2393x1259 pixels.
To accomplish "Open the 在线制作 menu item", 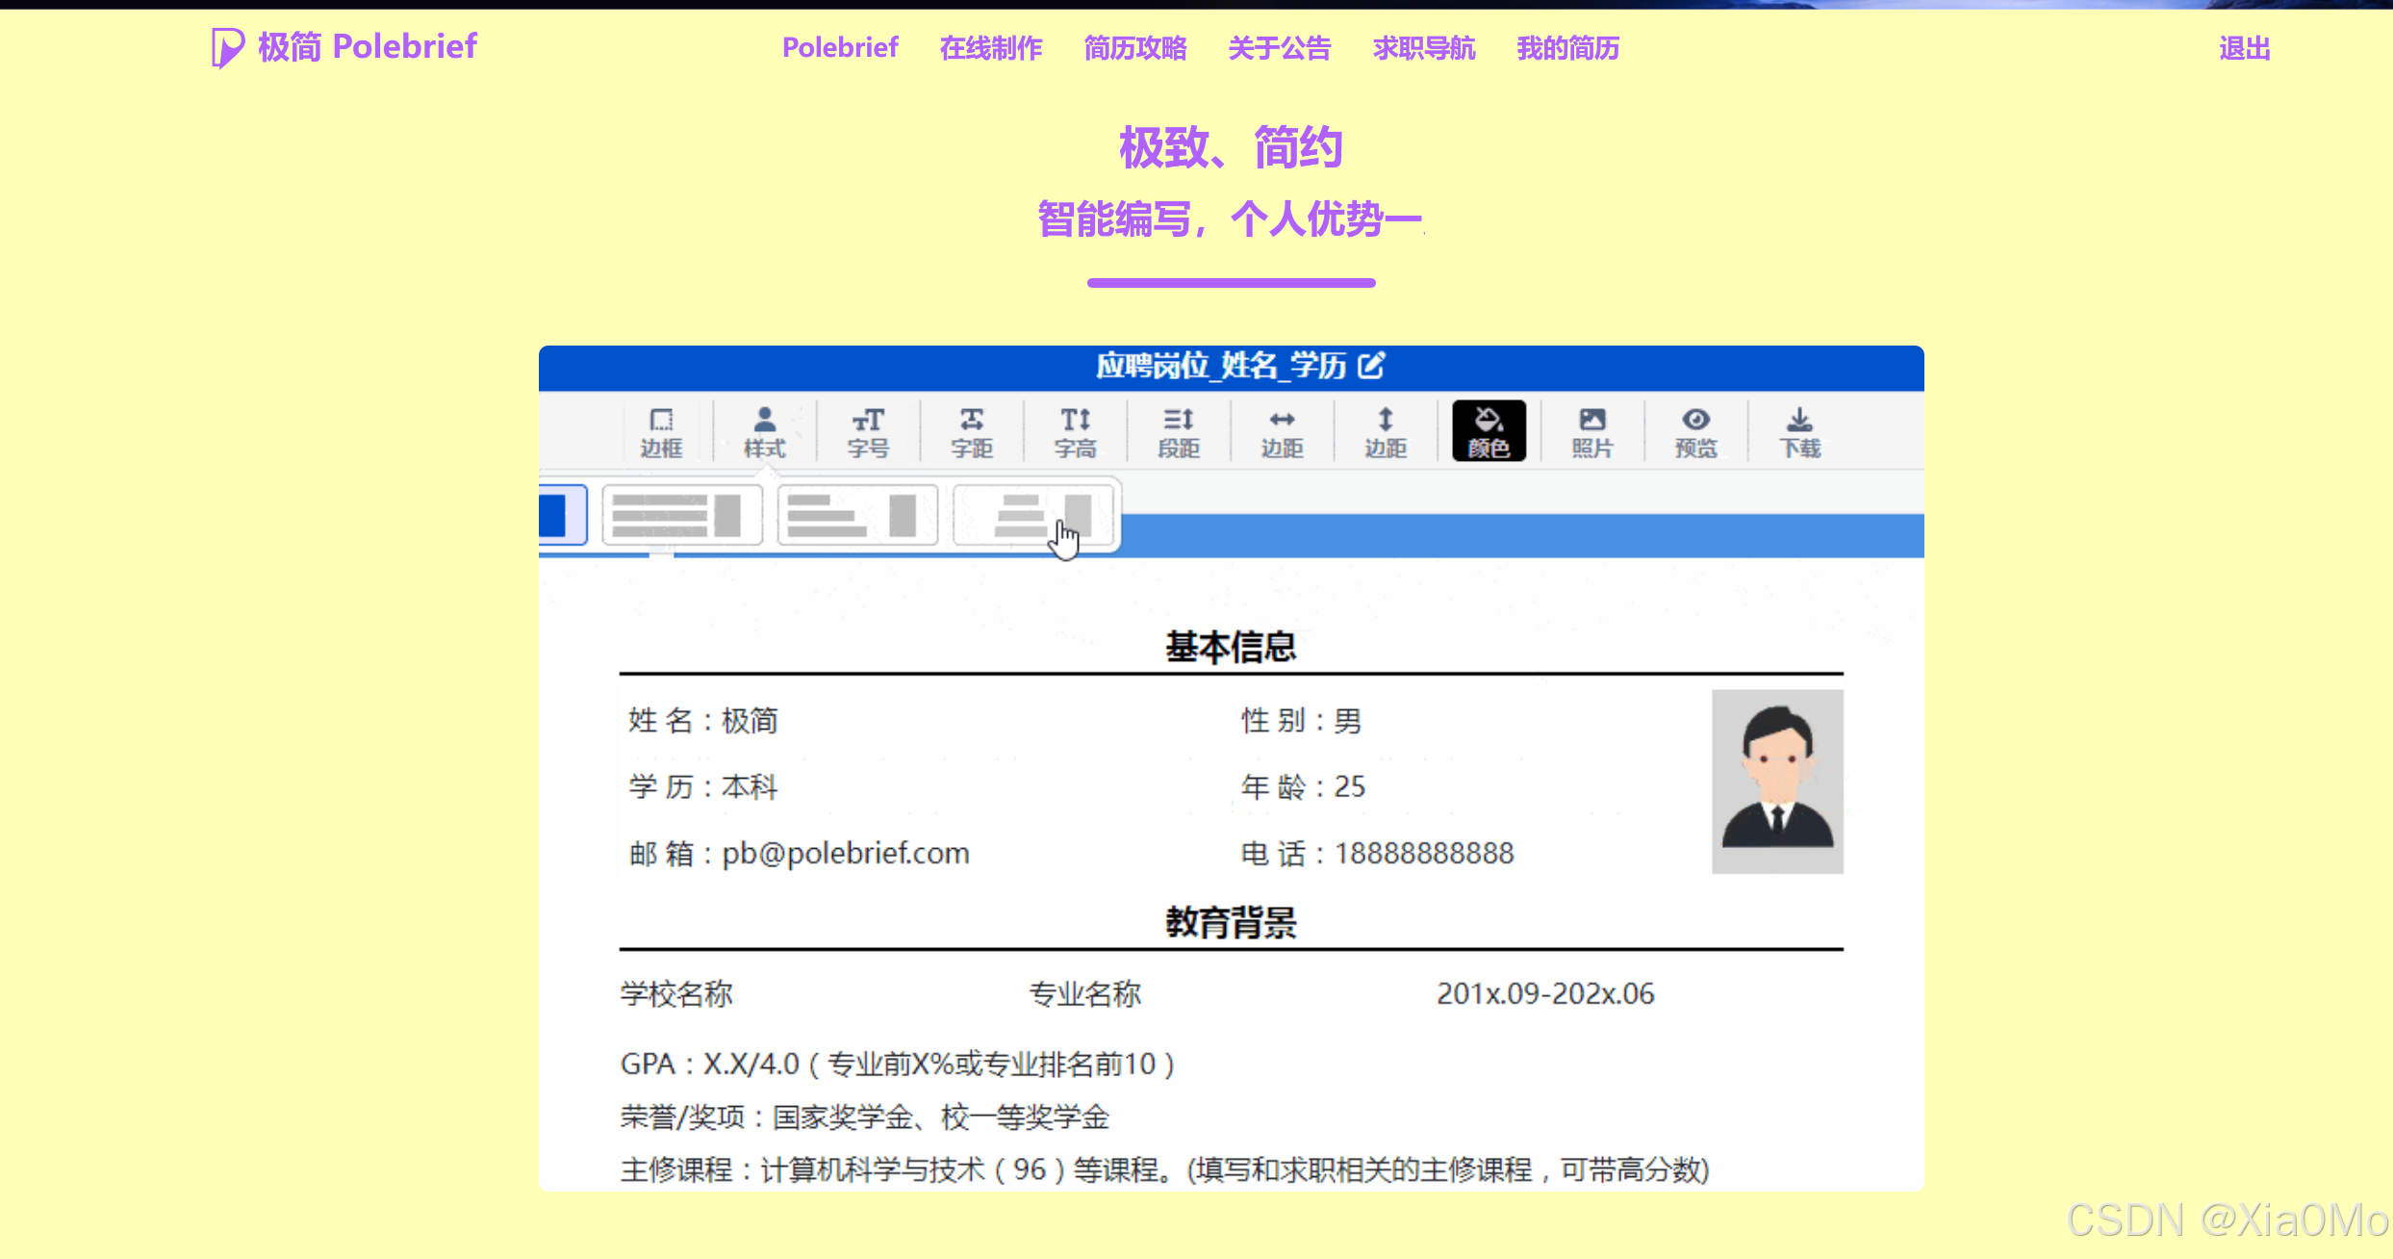I will (x=991, y=48).
